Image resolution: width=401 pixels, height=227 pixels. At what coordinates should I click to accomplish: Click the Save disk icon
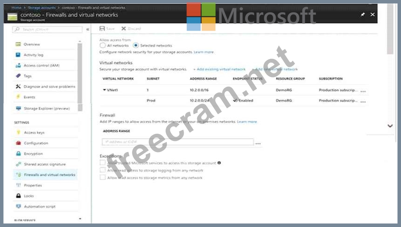(x=102, y=28)
